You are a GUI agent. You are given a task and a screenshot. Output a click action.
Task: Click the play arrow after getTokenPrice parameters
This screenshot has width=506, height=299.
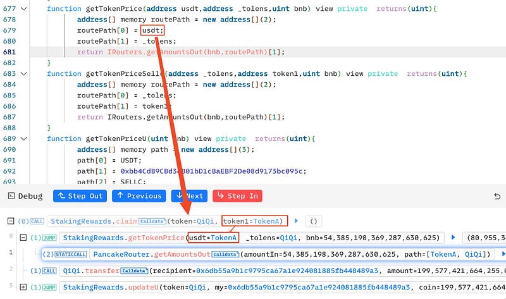pos(453,238)
